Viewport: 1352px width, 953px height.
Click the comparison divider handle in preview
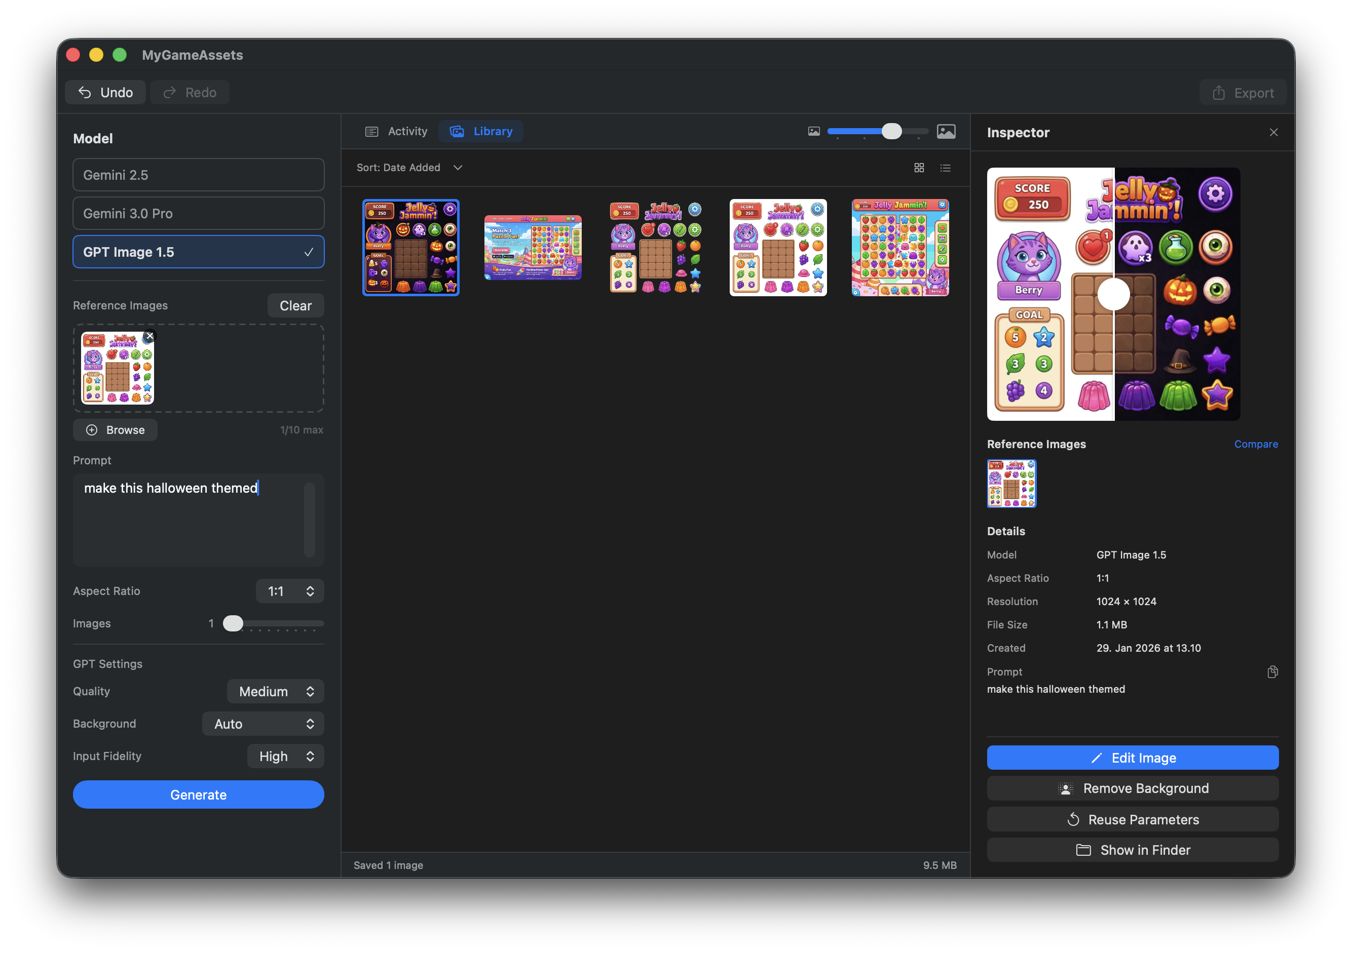[x=1113, y=294]
